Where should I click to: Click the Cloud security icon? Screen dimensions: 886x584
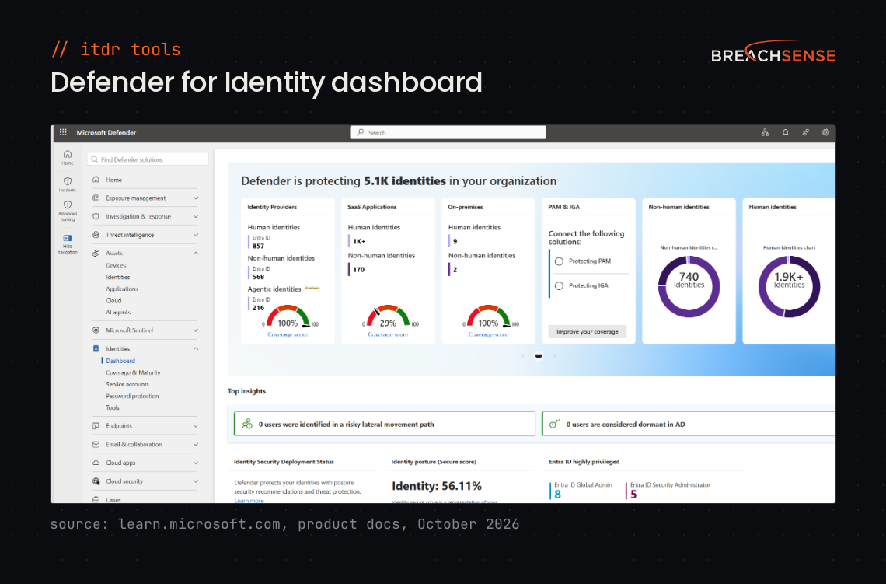click(96, 481)
